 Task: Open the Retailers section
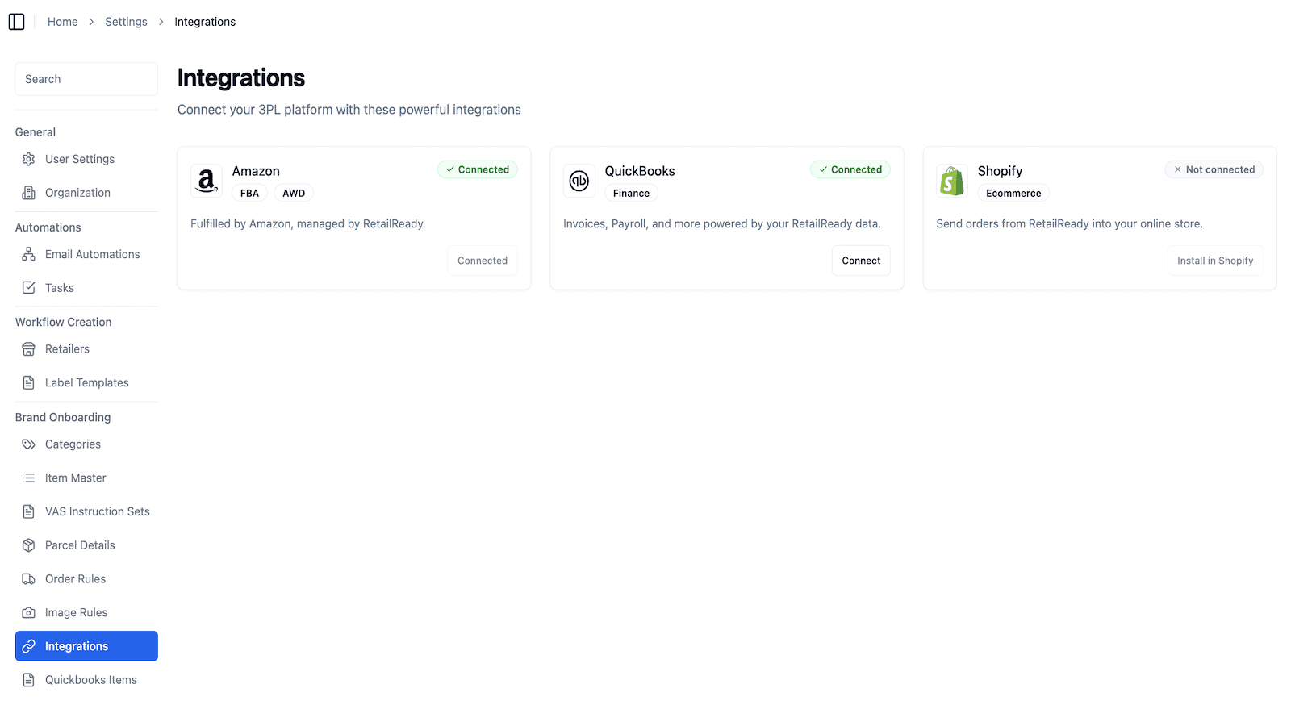(x=68, y=348)
